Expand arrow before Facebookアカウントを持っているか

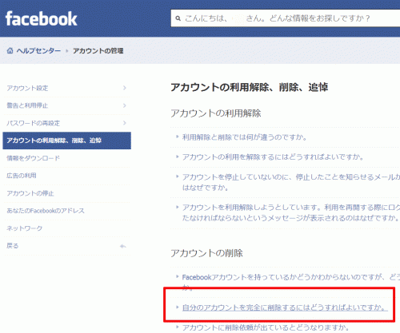(177, 276)
